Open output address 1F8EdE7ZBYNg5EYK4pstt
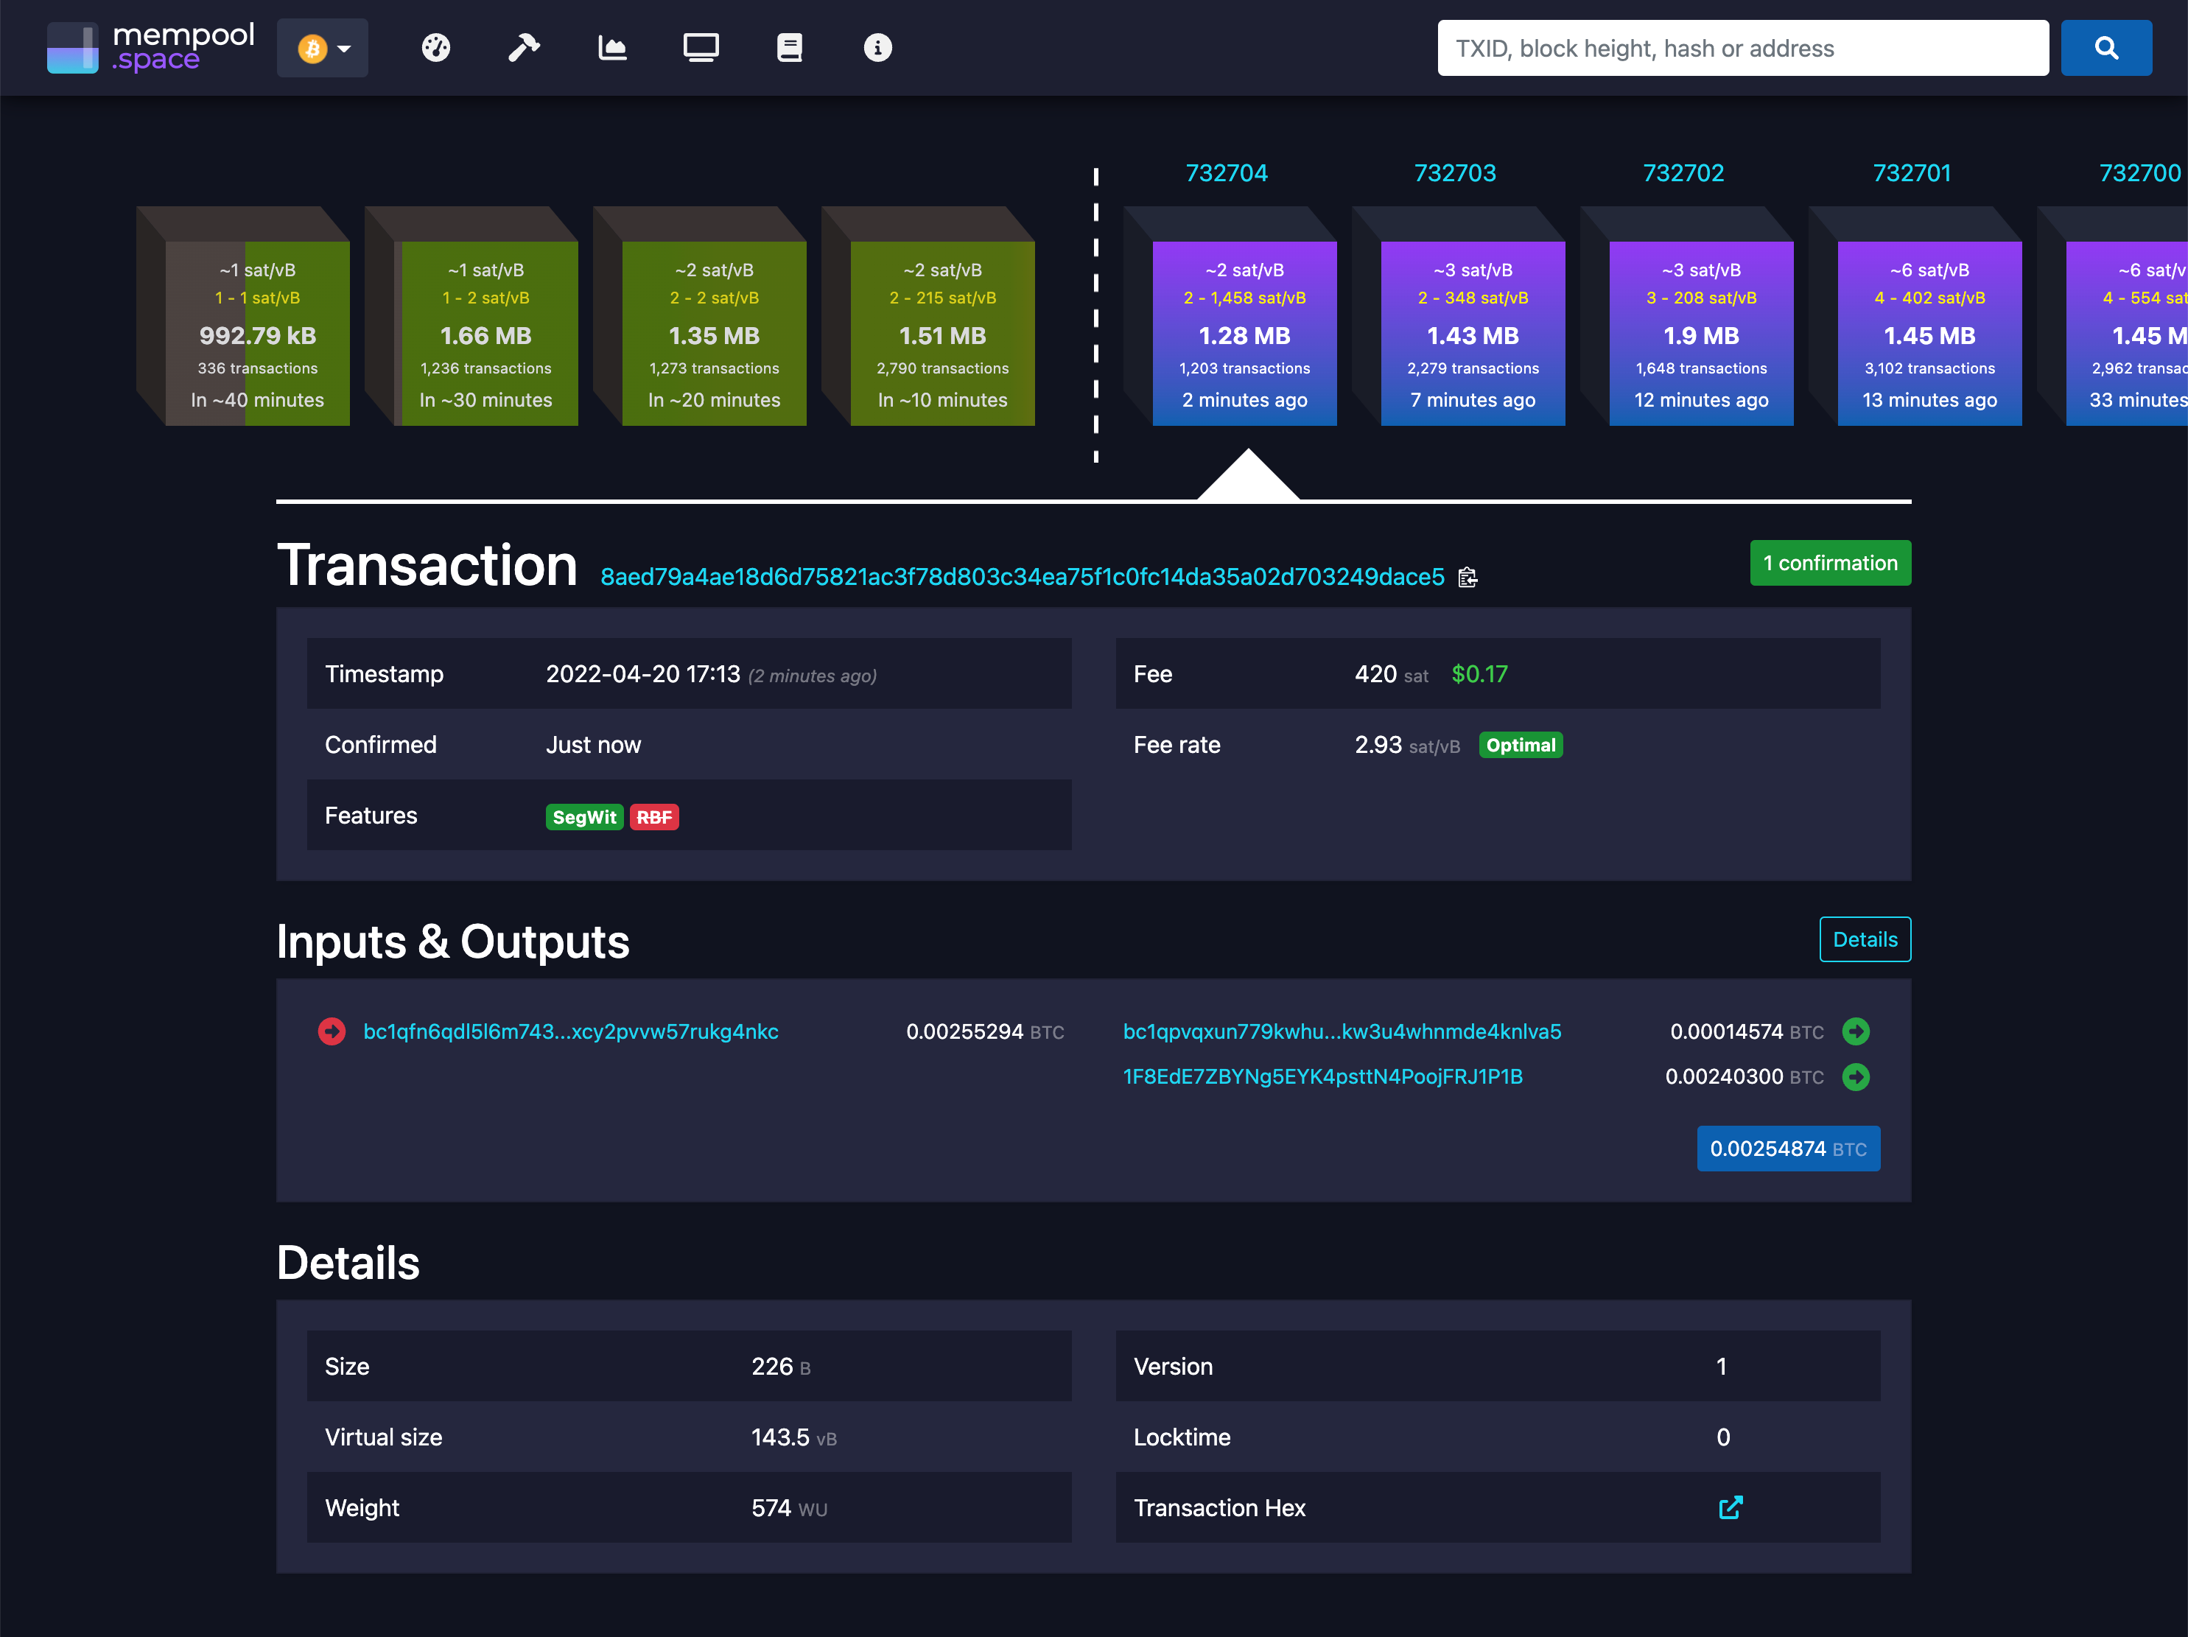 pyautogui.click(x=1322, y=1076)
